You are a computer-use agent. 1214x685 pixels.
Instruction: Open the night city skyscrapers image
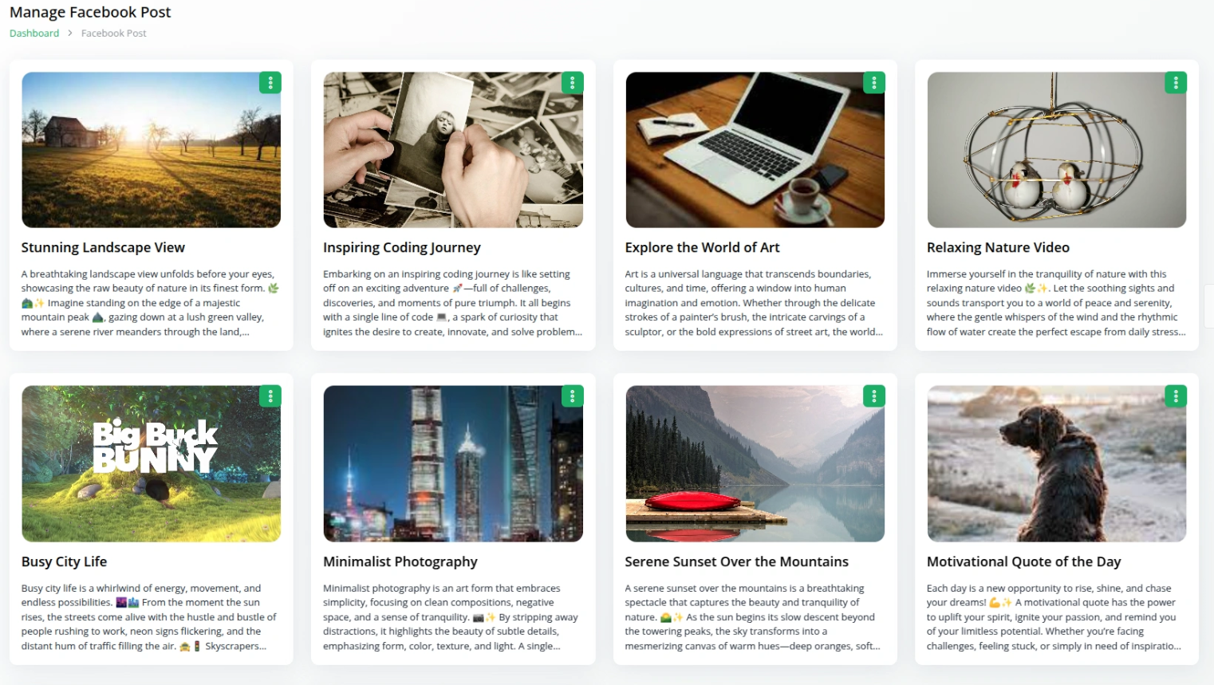[453, 464]
